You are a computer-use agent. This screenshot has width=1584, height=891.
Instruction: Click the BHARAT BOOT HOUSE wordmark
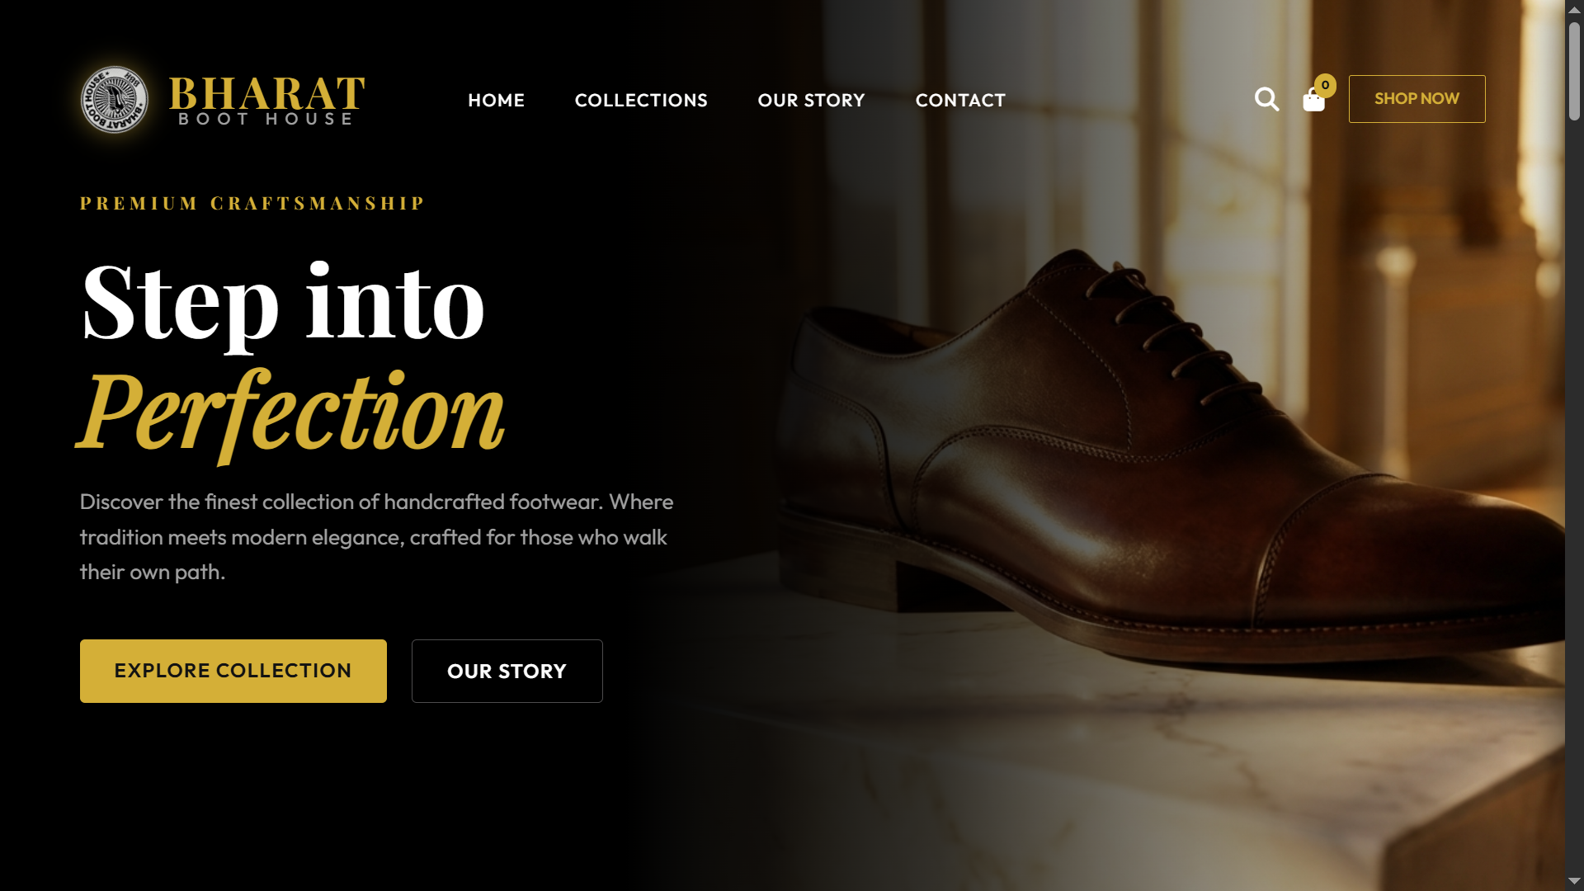[x=267, y=101]
